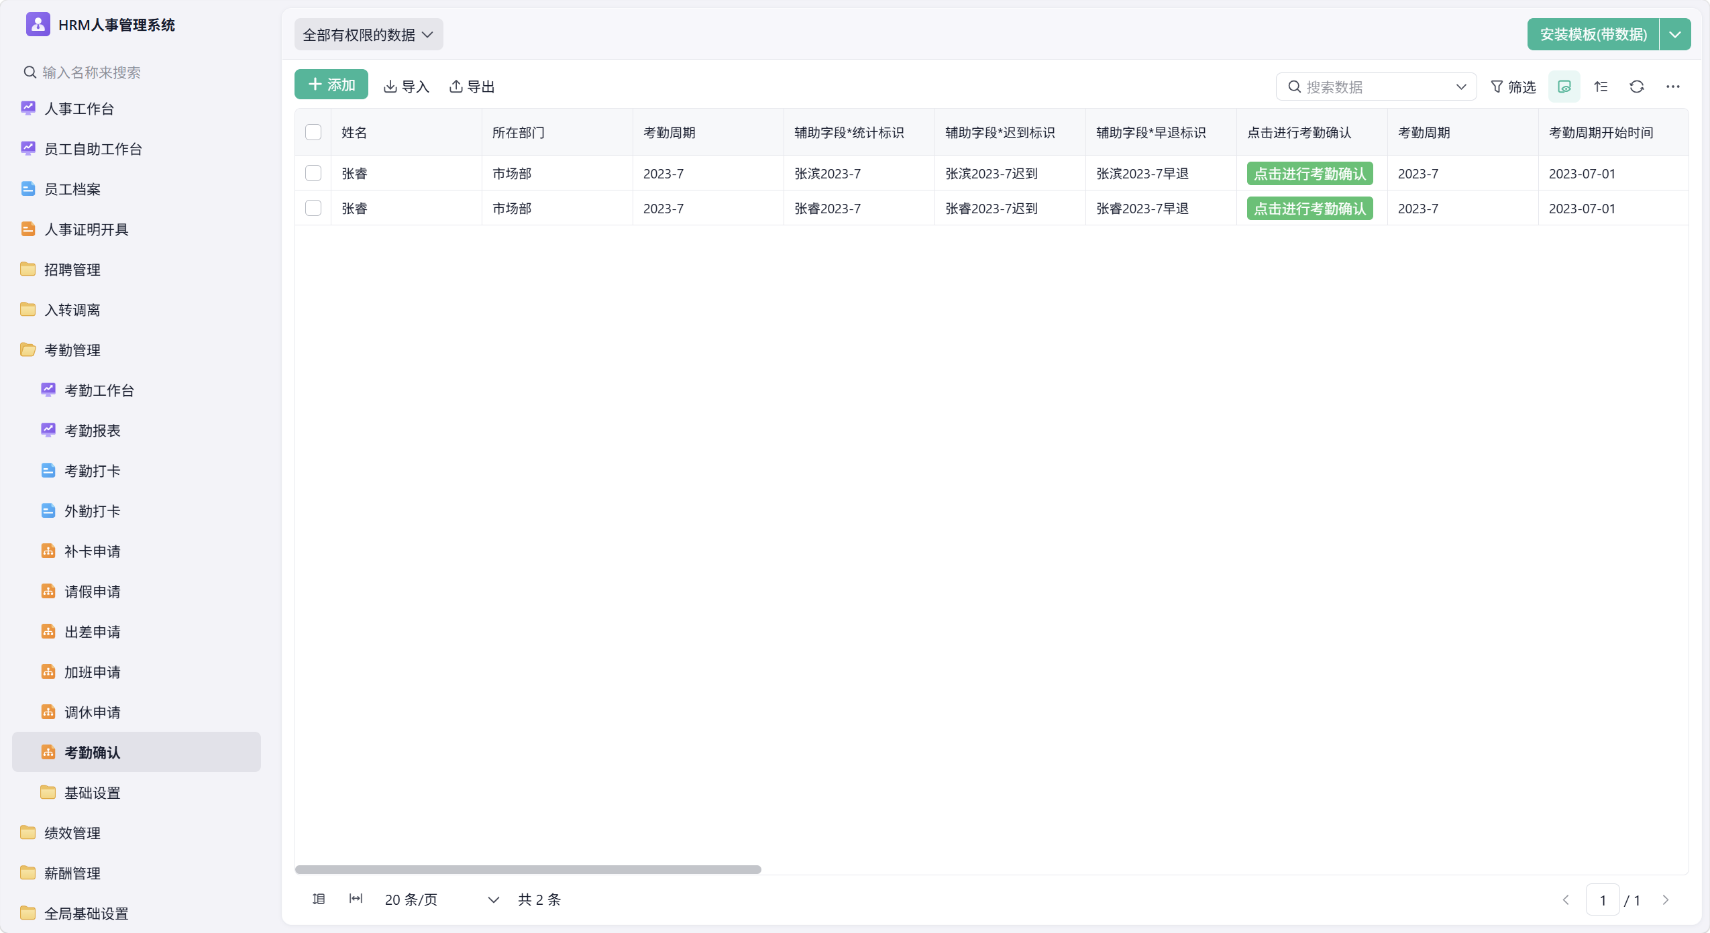Click 辅助字段*迟到标识 column header

(x=1010, y=133)
